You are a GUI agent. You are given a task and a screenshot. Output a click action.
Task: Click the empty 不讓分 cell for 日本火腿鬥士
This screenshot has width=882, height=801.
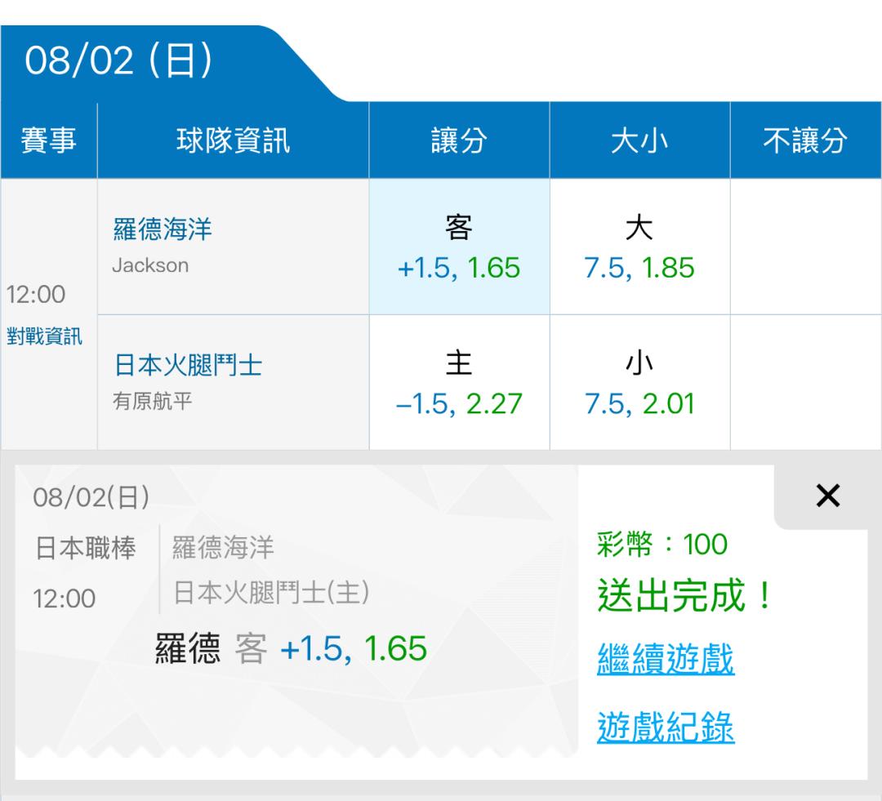[805, 382]
